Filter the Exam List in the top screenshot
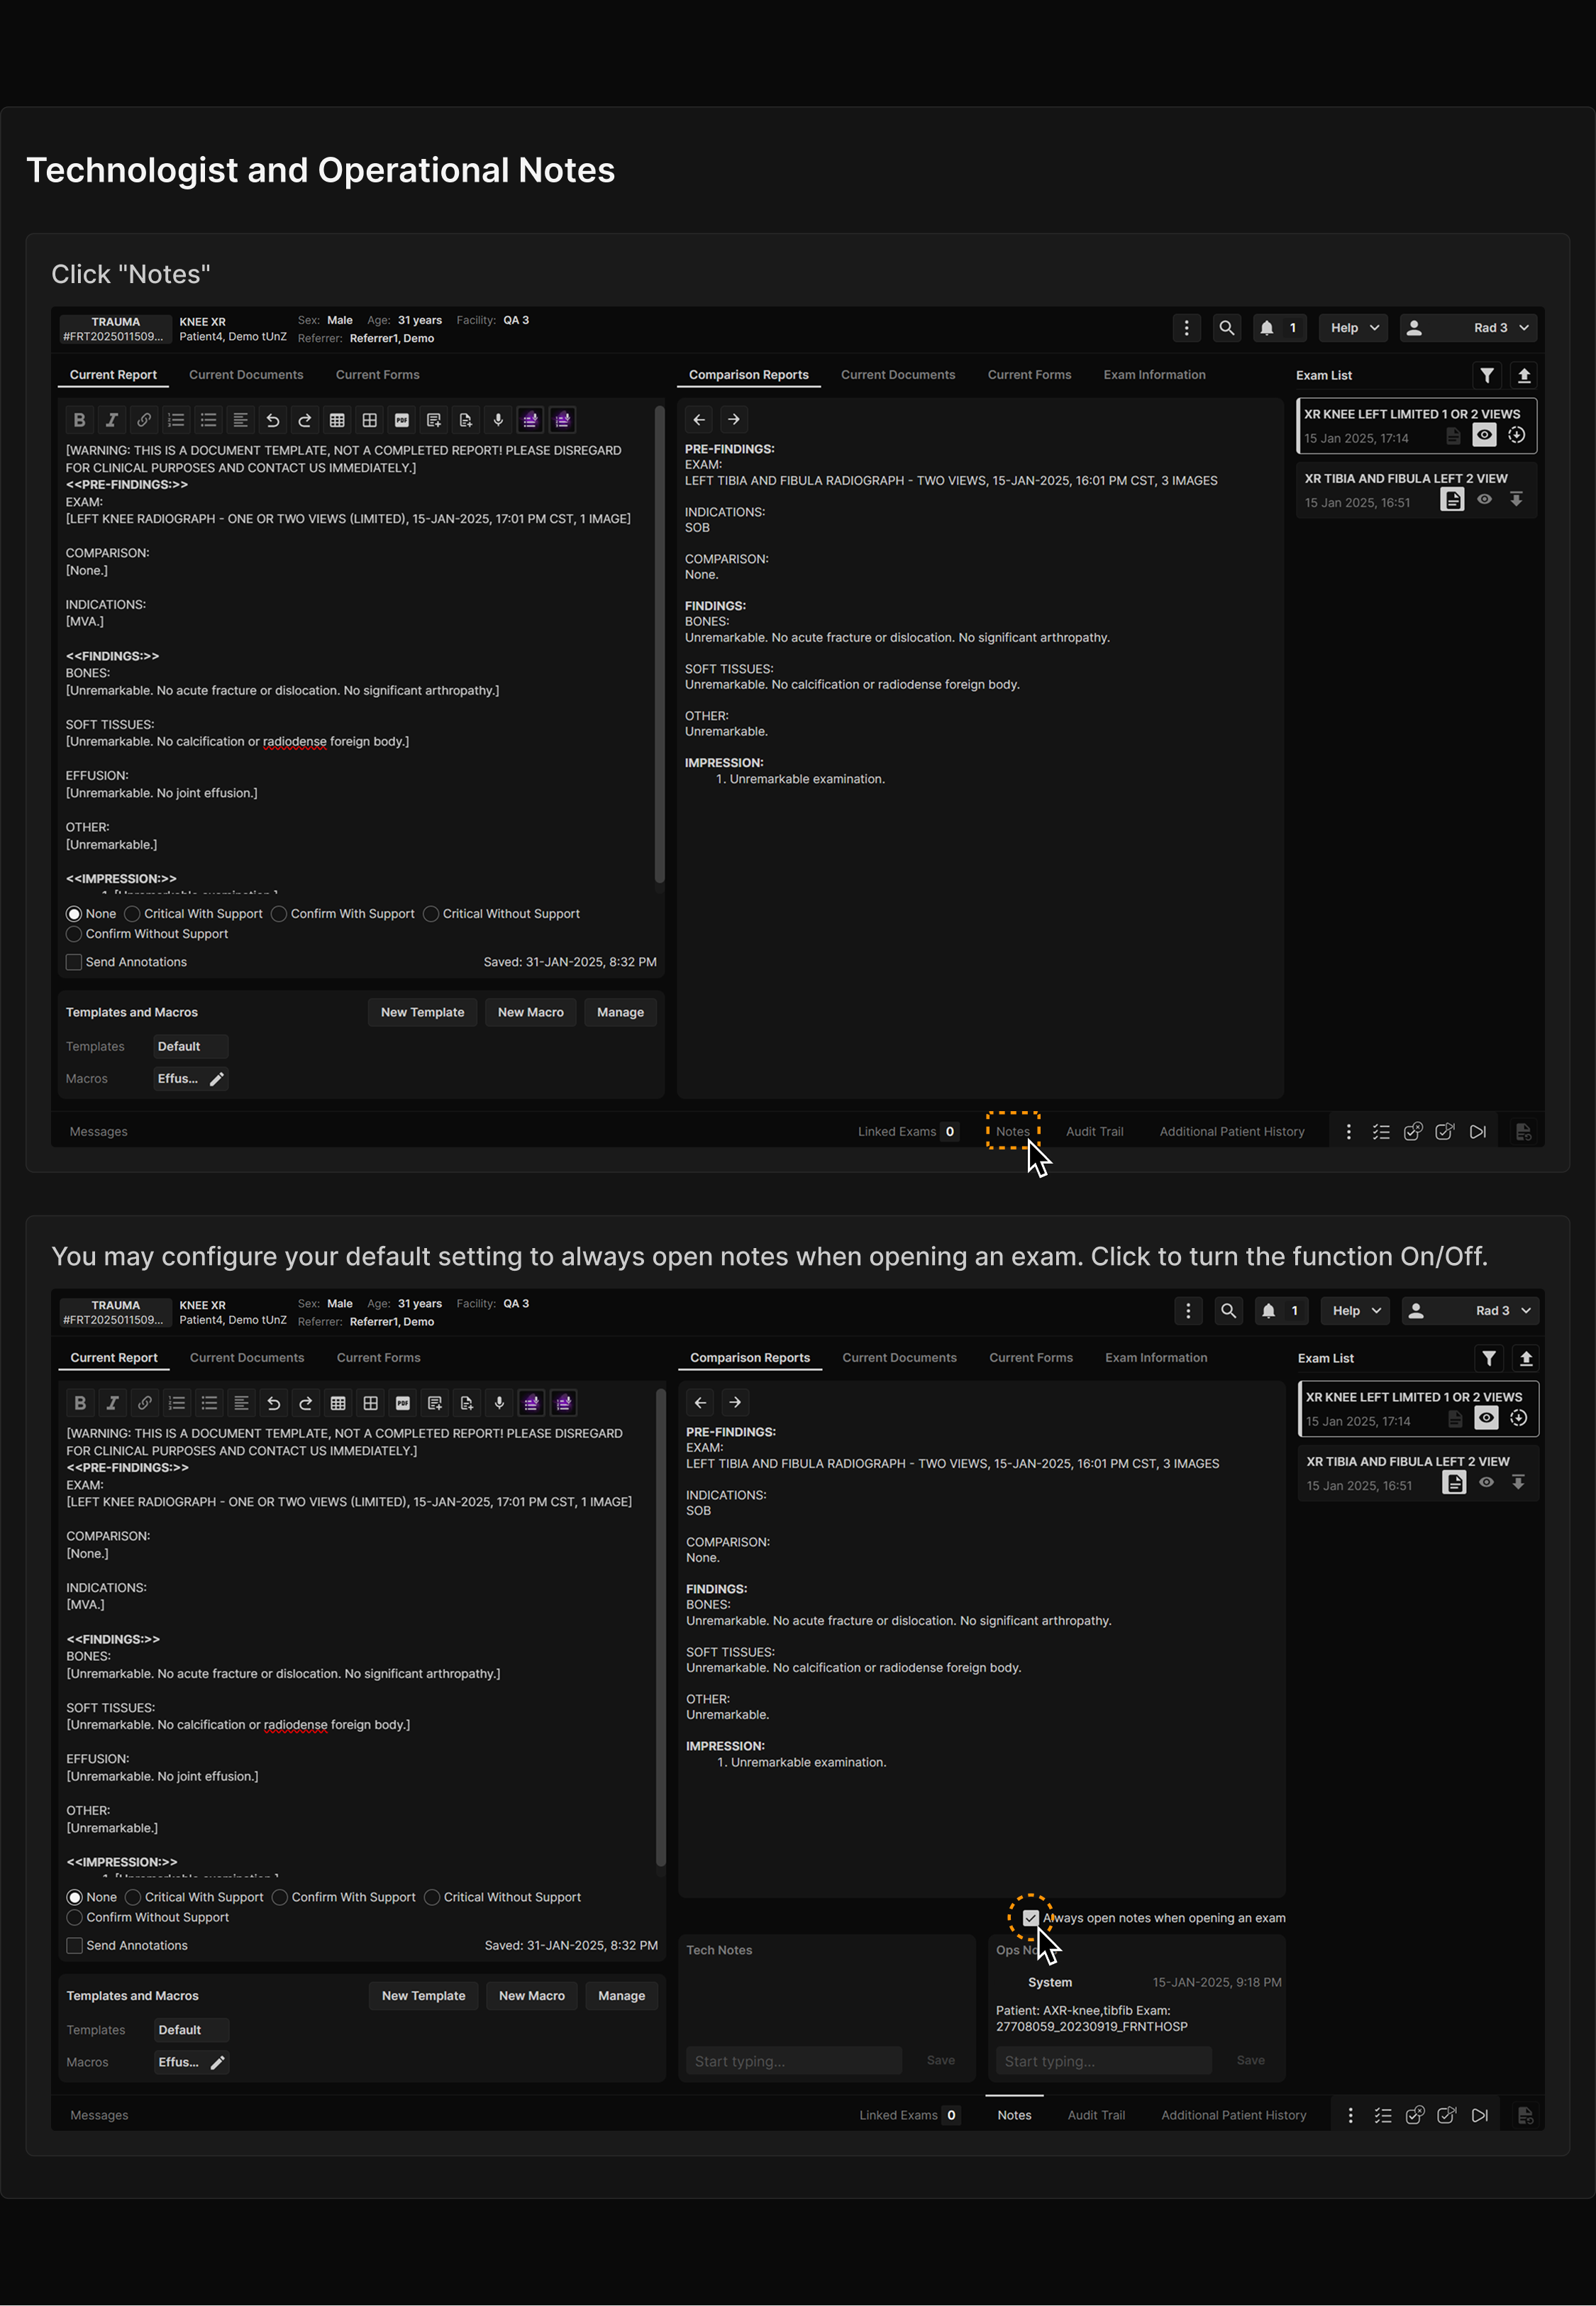 1488,375
